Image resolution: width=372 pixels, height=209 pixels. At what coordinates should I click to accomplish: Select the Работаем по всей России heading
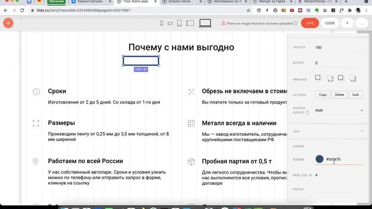pyautogui.click(x=85, y=161)
